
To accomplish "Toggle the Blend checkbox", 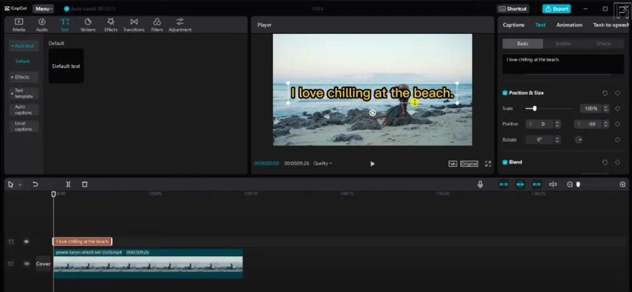I will 505,163.
